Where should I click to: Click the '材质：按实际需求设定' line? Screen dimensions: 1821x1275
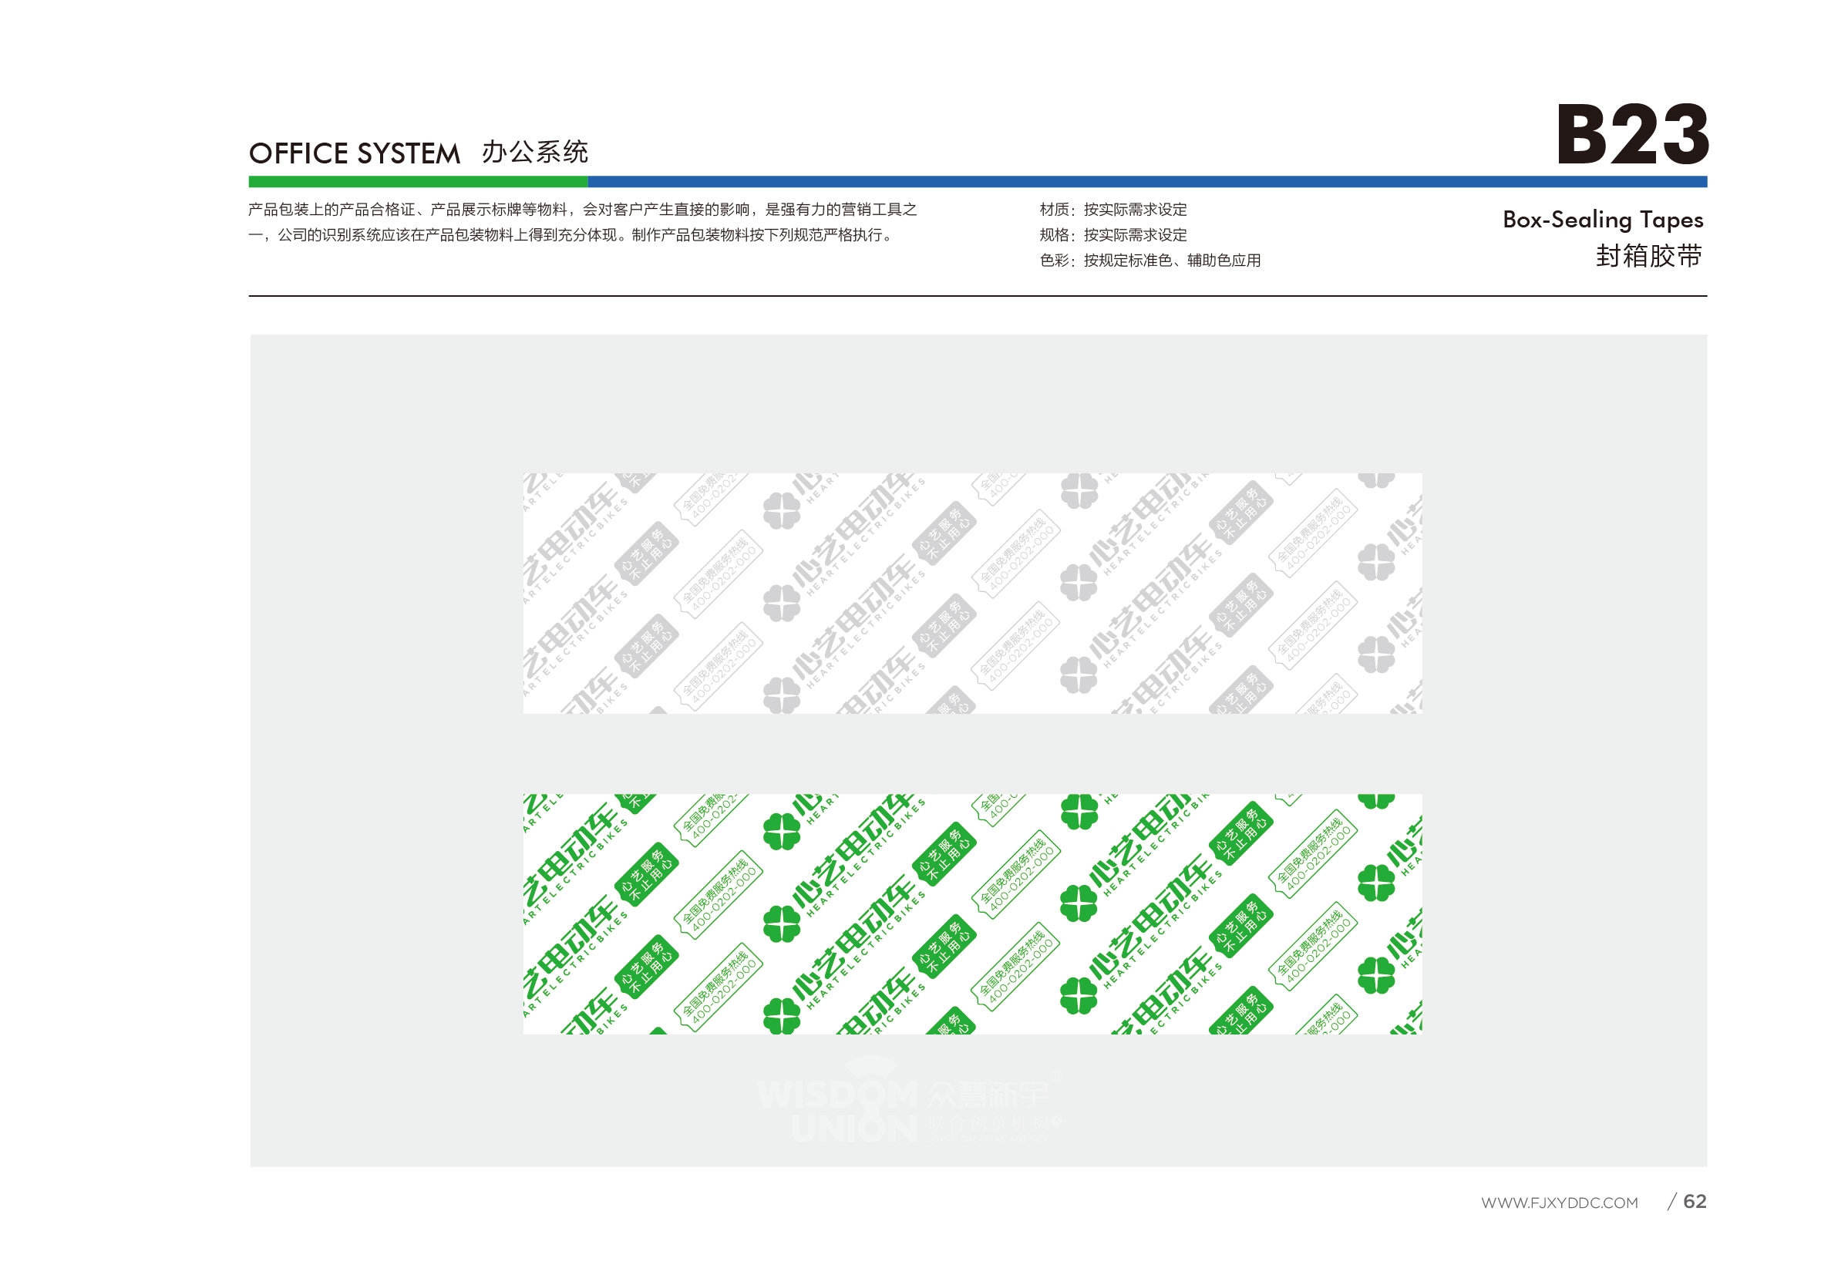(x=1112, y=210)
